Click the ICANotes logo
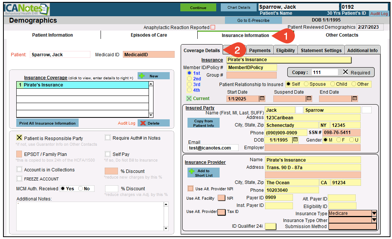The width and height of the screenshot is (392, 239). (26, 9)
